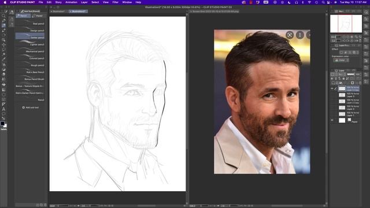Select the Pencil tool in the toolbar

tap(3, 25)
